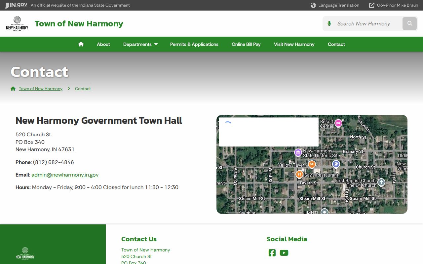The width and height of the screenshot is (423, 264).
Task: Click Town of New Harmony breadcrumb link
Action: click(x=41, y=88)
